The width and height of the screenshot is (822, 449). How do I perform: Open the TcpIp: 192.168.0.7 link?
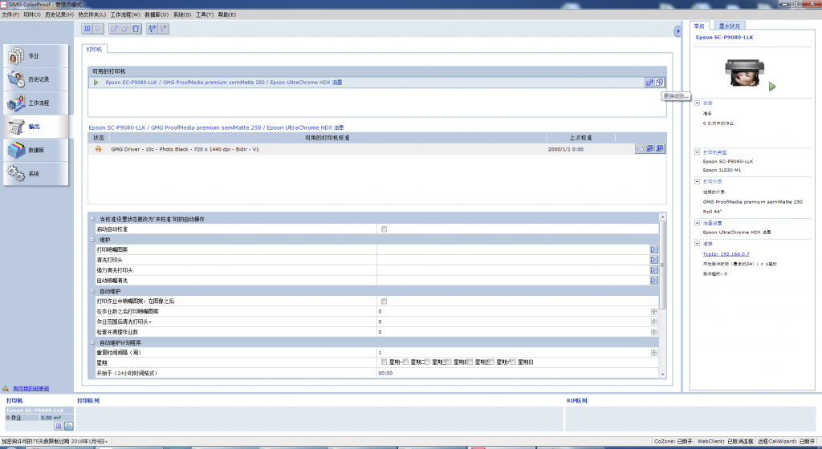point(726,254)
